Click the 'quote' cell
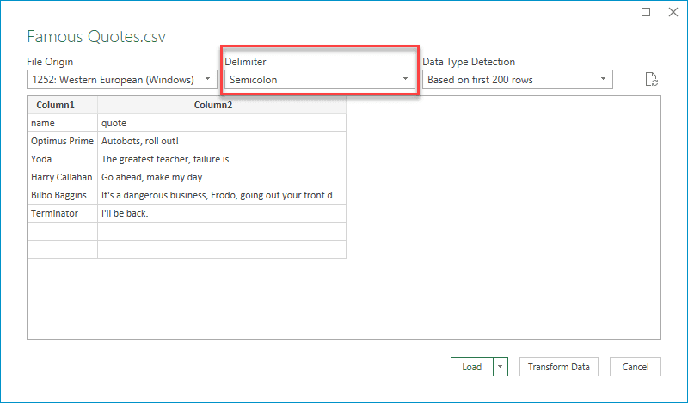688x403 pixels. (x=222, y=123)
